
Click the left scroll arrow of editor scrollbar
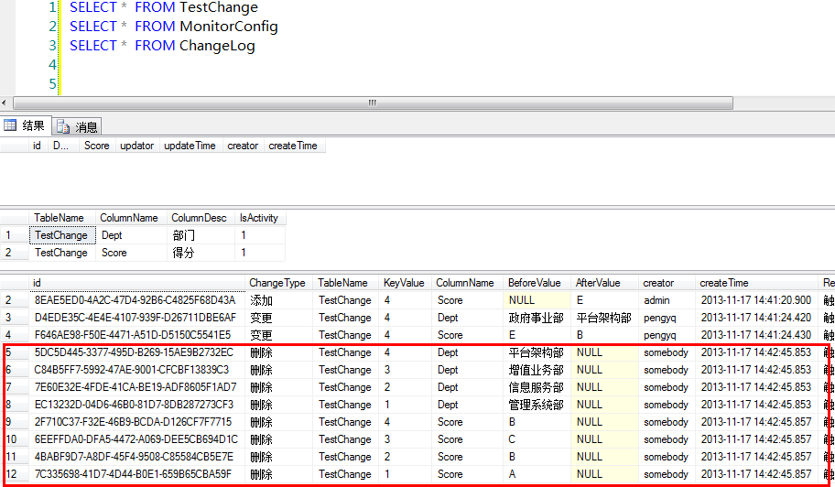click(5, 103)
